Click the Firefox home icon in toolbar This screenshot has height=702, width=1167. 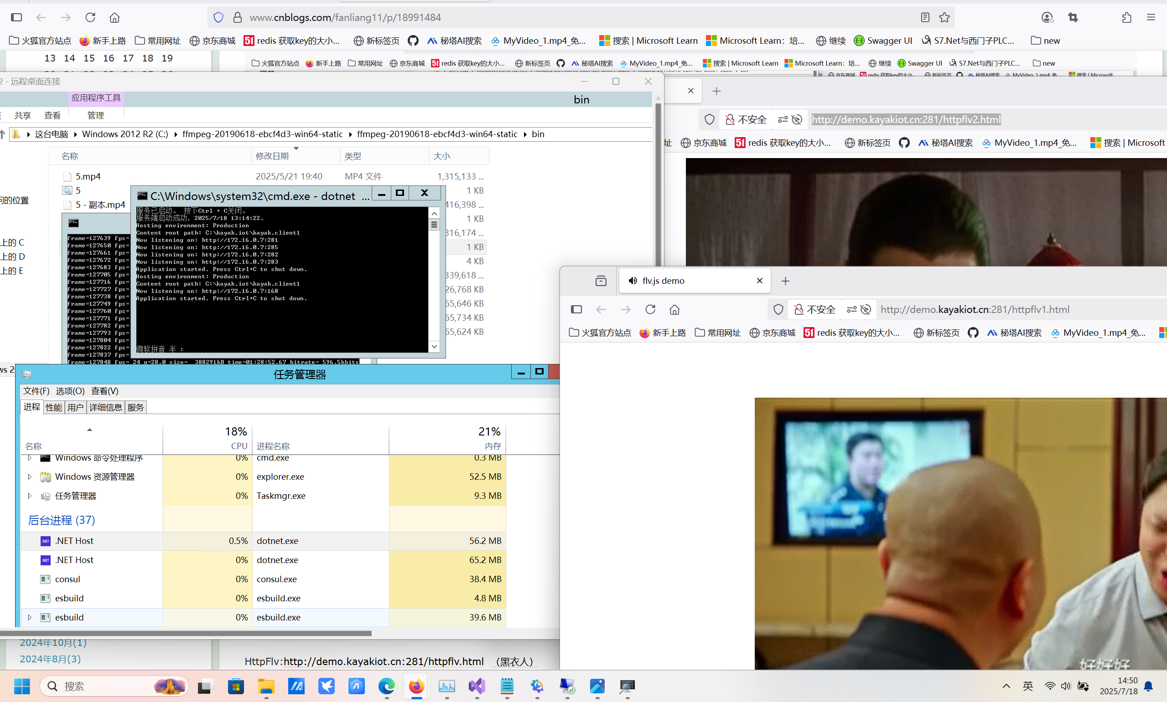tap(114, 17)
